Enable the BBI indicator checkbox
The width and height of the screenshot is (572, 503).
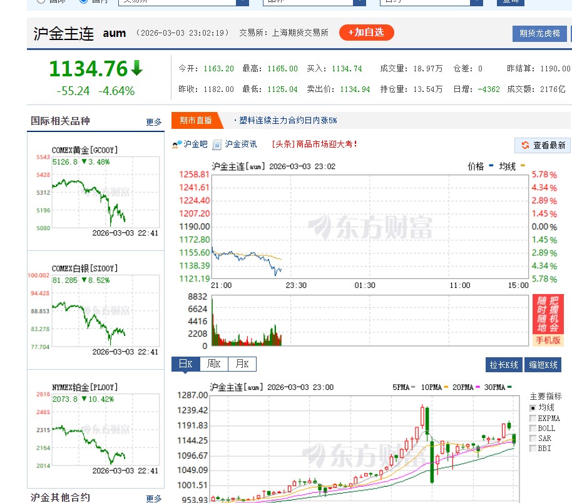(x=533, y=447)
